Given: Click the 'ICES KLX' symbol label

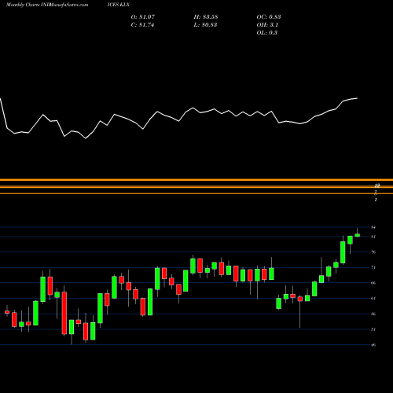Looking at the screenshot, I should coord(119,5).
